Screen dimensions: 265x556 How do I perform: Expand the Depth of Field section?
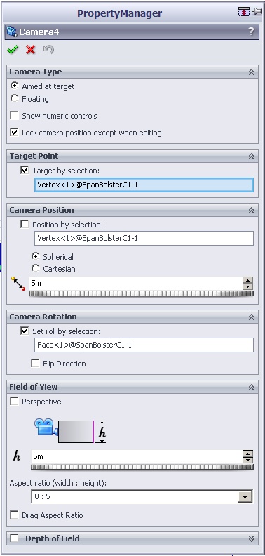251,538
